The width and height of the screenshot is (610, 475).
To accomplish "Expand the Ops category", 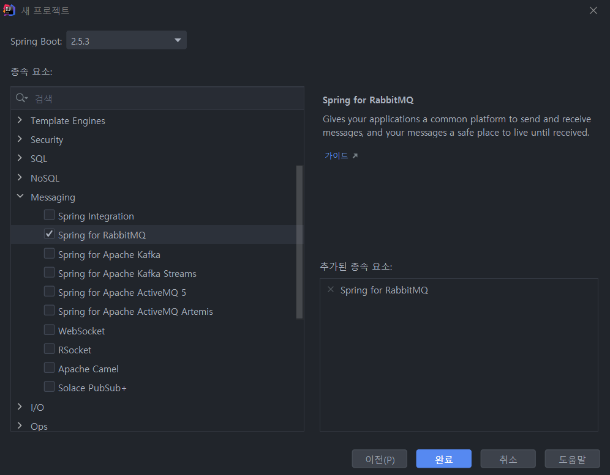I will pyautogui.click(x=20, y=425).
